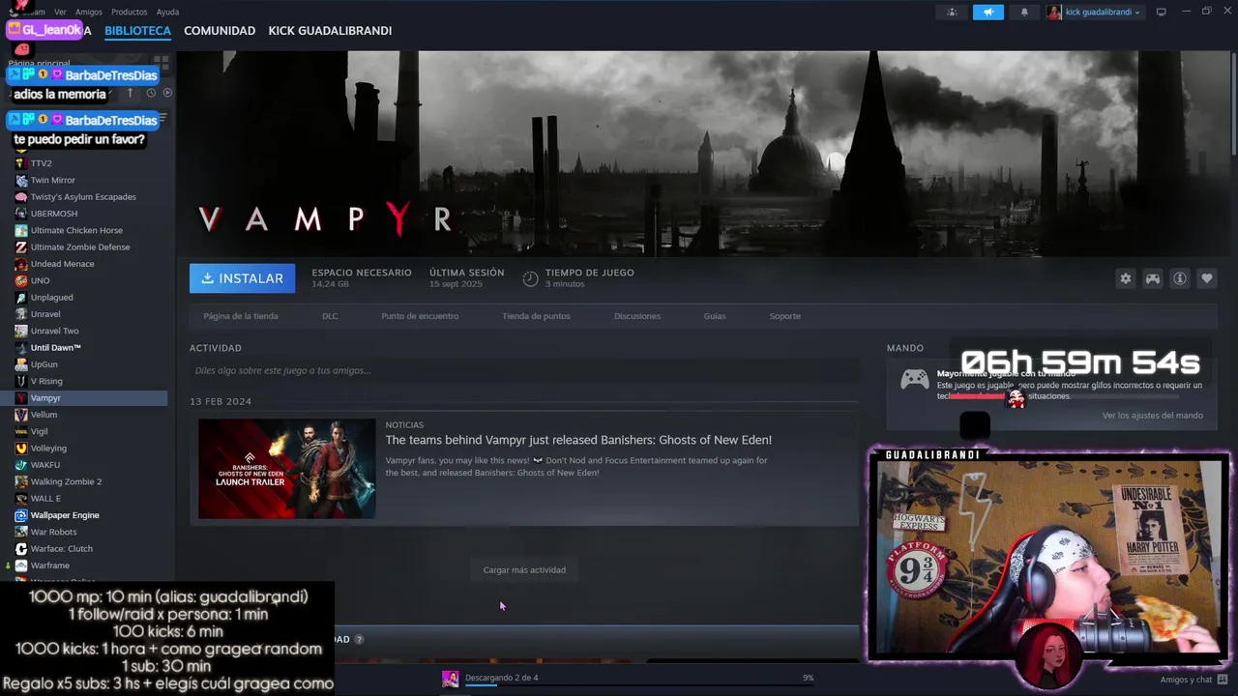This screenshot has width=1238, height=696.
Task: Open Discusiones link
Action: click(x=637, y=316)
